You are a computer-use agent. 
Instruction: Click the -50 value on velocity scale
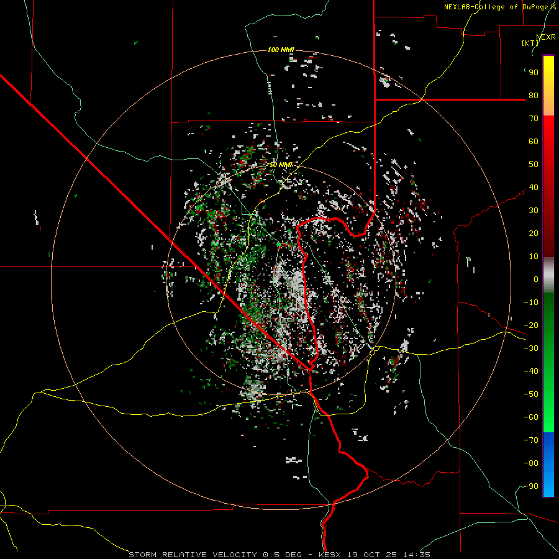click(x=531, y=394)
